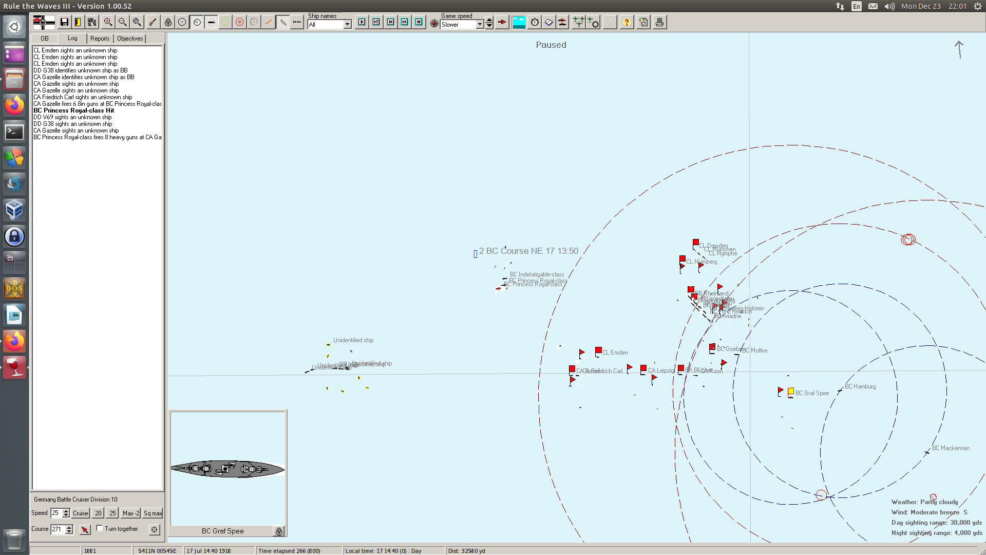Click the zoom out magnifier

click(122, 22)
